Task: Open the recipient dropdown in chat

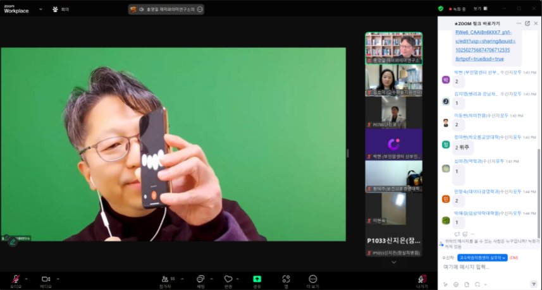Action: [x=483, y=258]
